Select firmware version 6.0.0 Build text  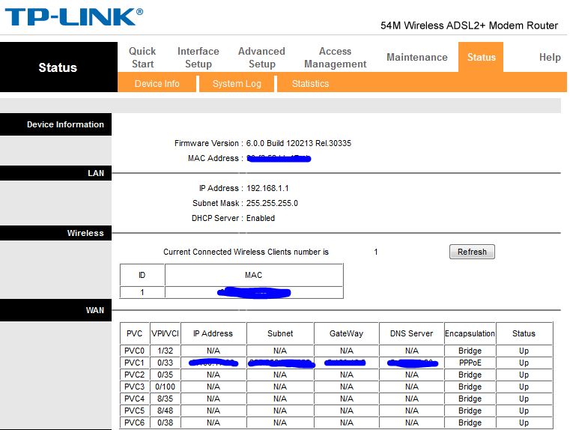298,143
